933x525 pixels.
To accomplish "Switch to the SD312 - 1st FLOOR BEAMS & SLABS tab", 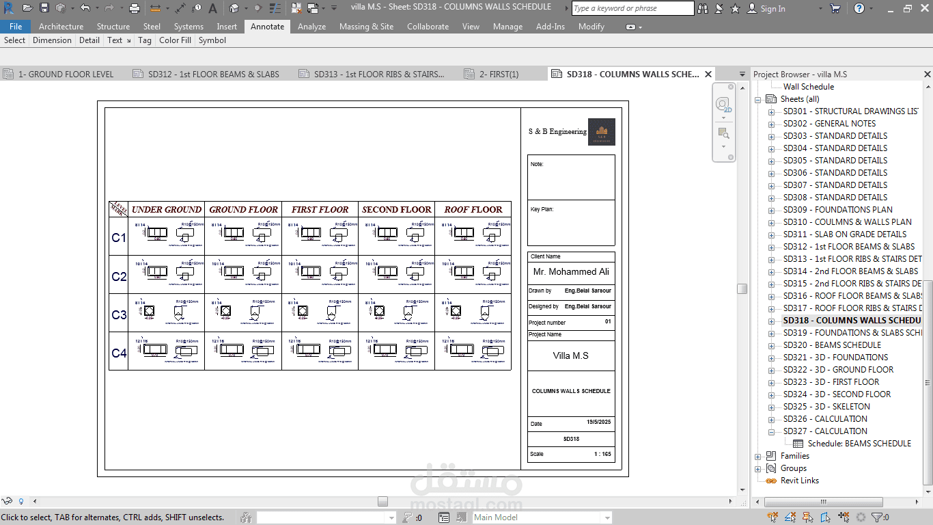I will click(213, 74).
